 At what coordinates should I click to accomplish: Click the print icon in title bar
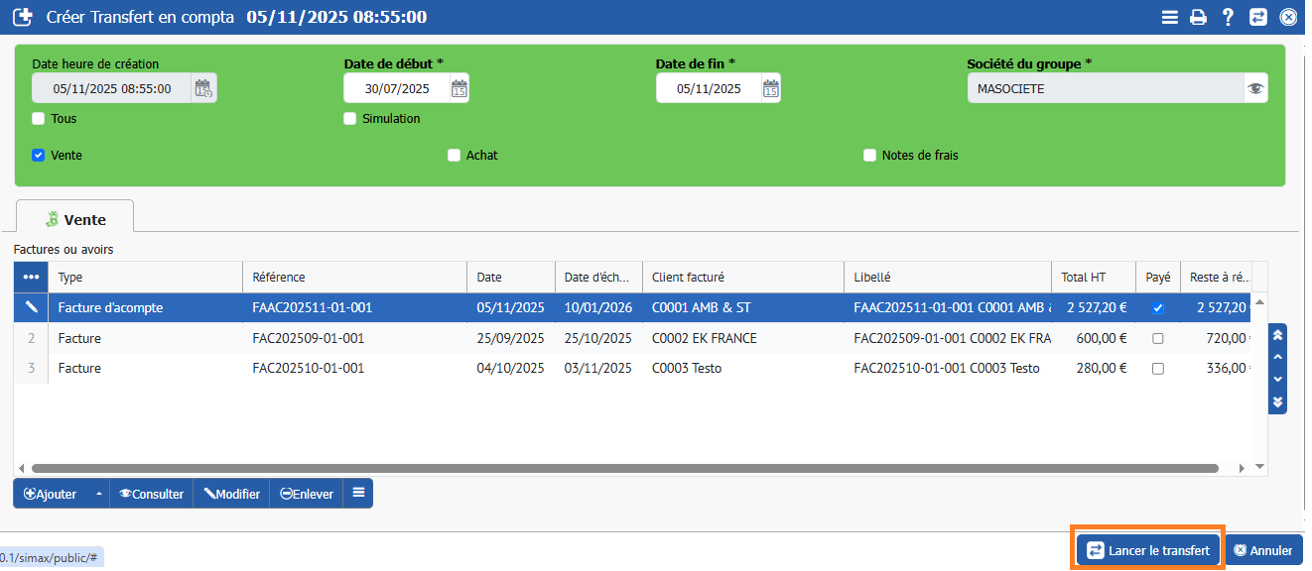pos(1198,17)
